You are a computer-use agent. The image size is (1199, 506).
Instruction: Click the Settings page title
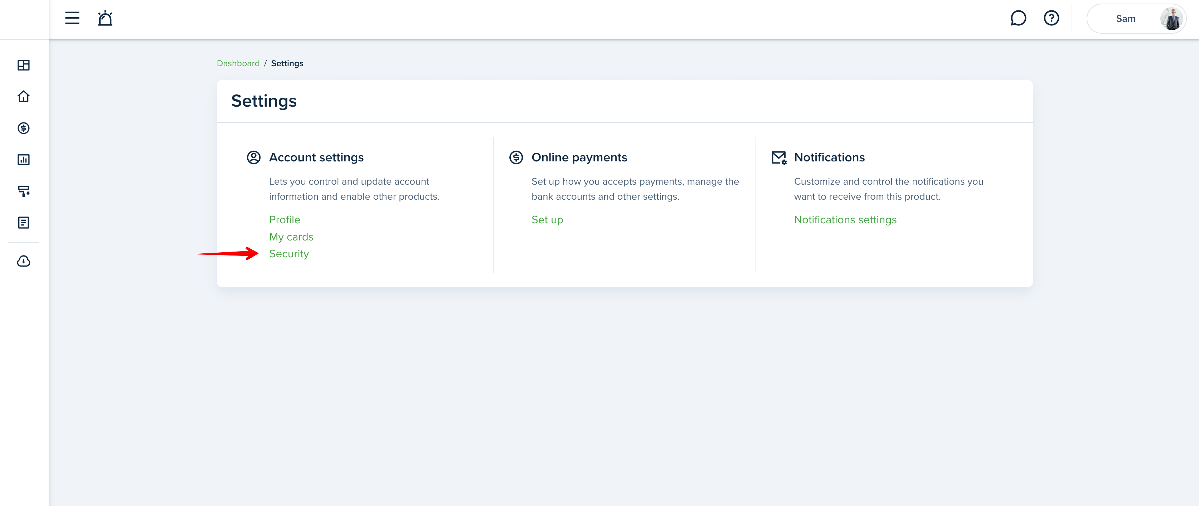264,101
